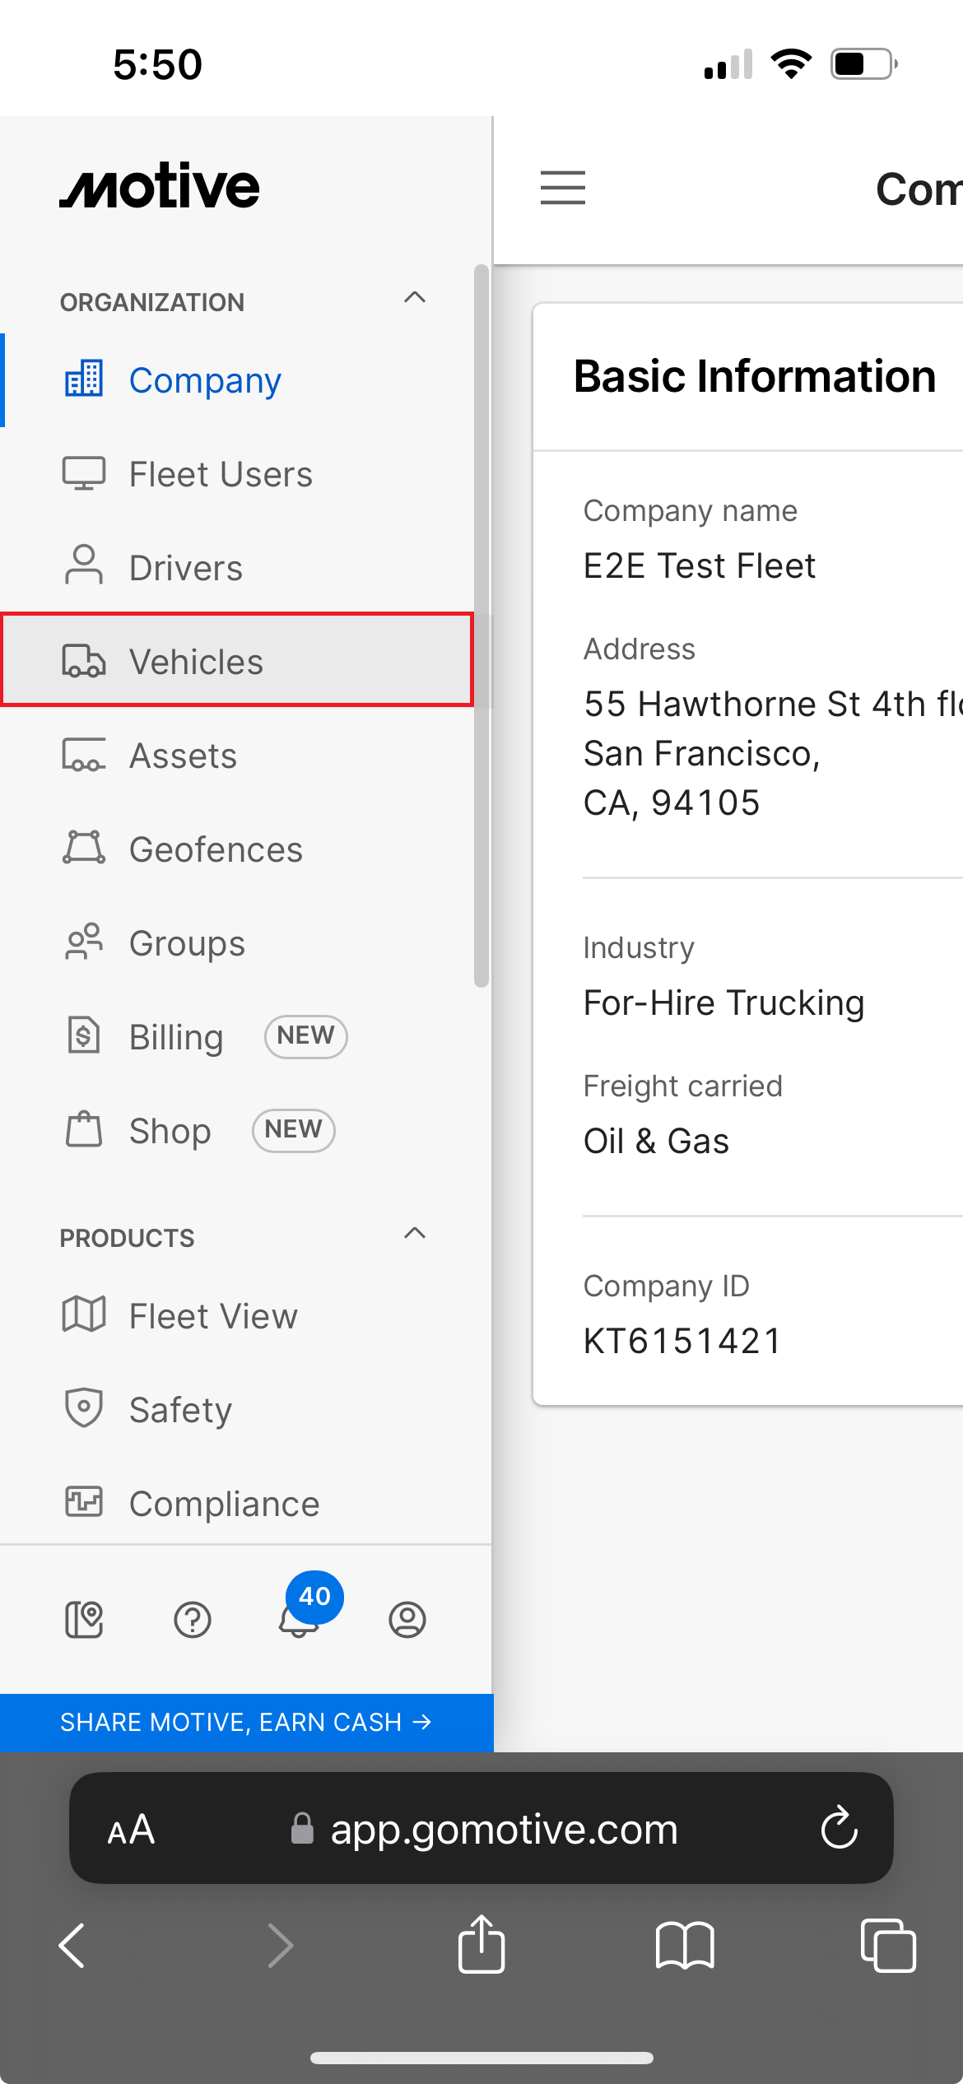
Task: Open Fleet View from sidebar
Action: click(237, 1316)
